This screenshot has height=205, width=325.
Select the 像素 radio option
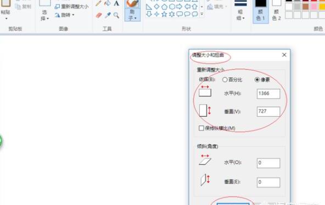click(262, 79)
